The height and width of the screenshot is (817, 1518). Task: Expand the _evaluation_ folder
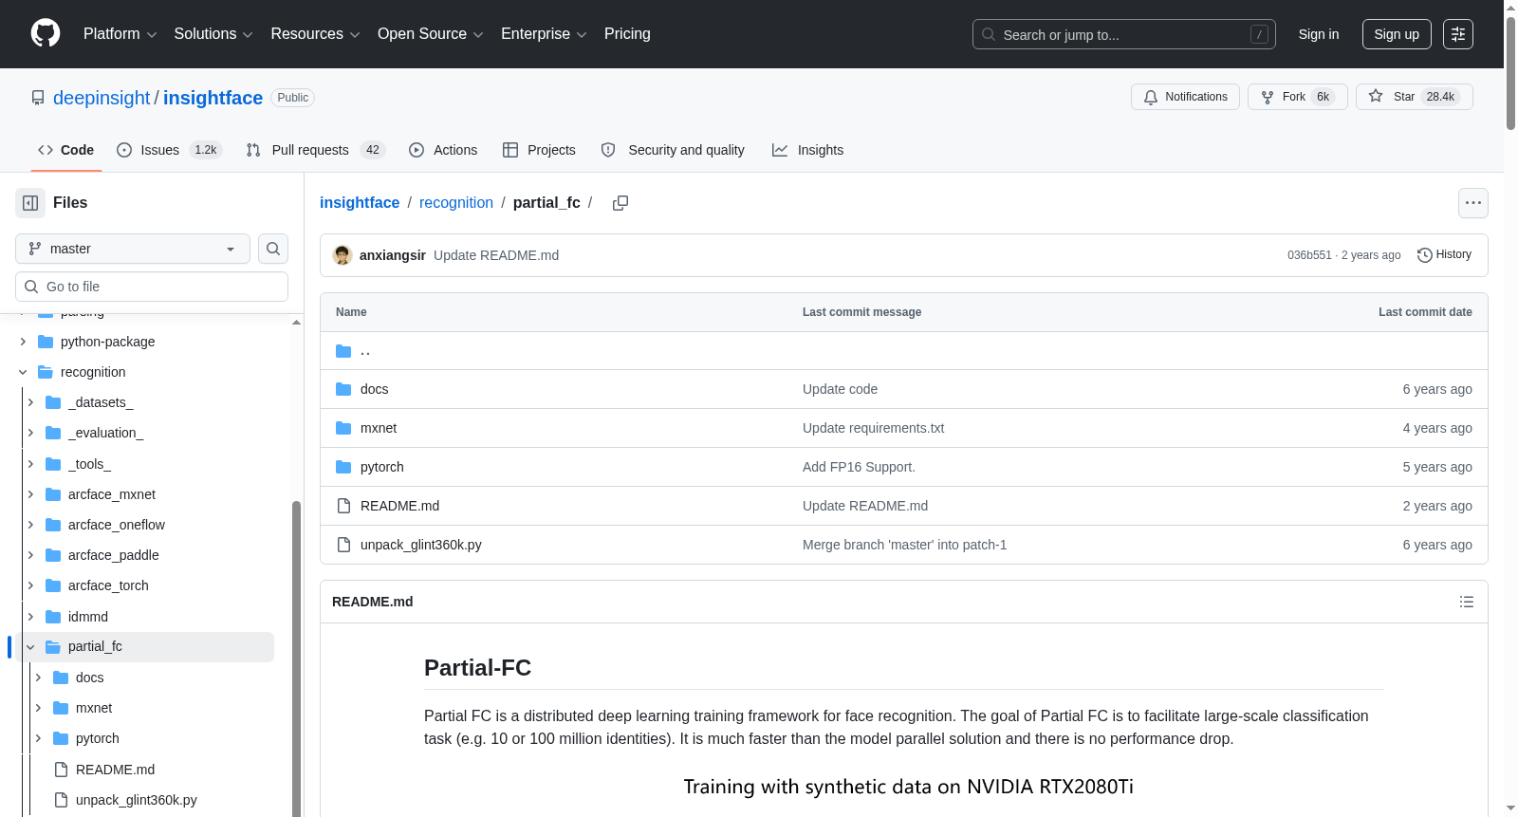click(30, 433)
